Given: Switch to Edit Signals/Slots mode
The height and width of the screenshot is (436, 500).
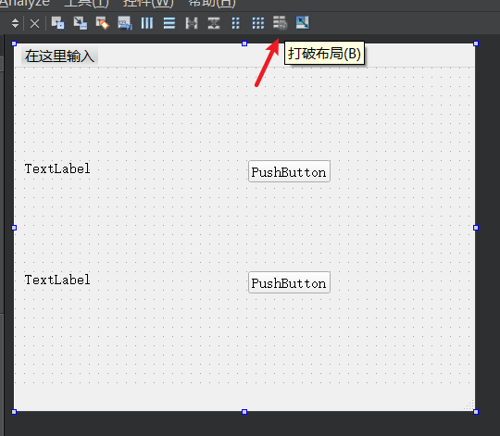Looking at the screenshot, I should click(x=81, y=23).
